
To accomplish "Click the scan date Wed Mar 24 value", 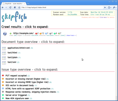I will point(102,12).
